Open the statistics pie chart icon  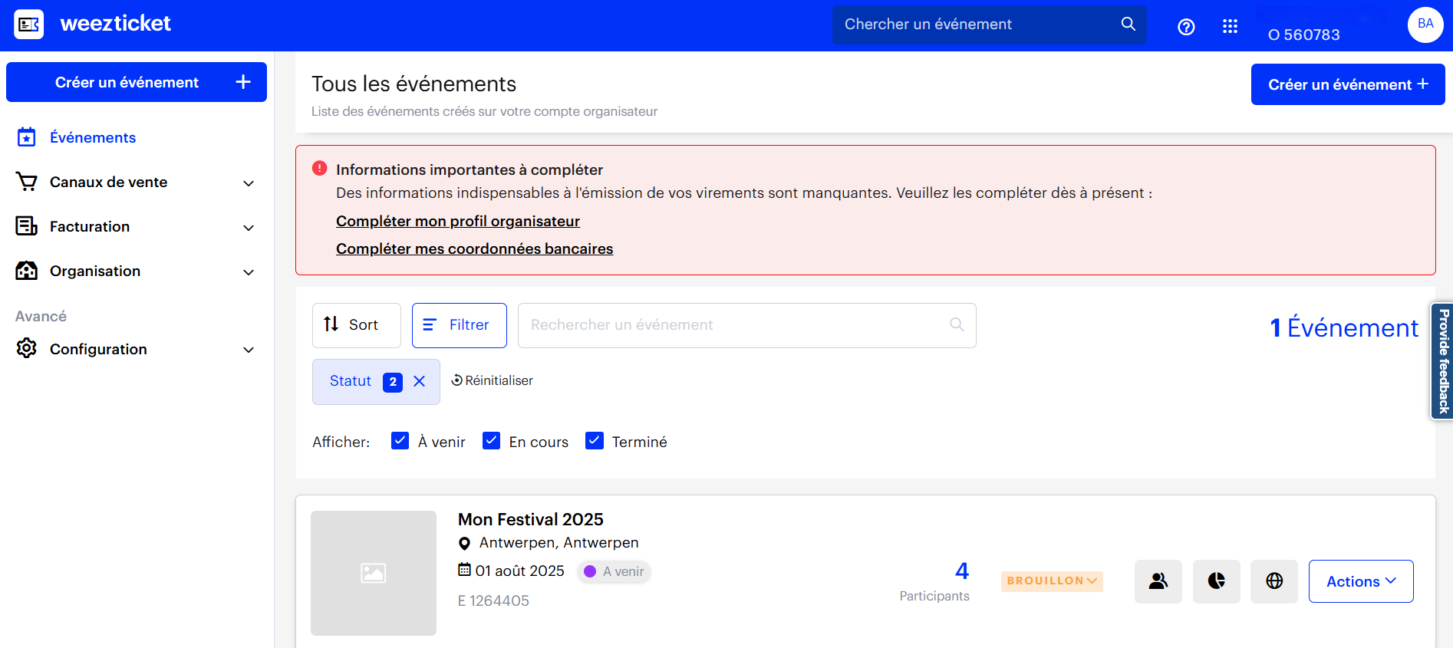[1216, 581]
